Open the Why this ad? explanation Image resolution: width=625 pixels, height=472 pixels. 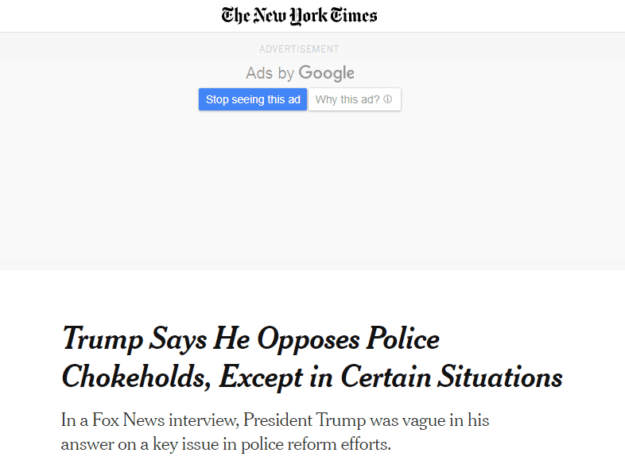tap(347, 99)
